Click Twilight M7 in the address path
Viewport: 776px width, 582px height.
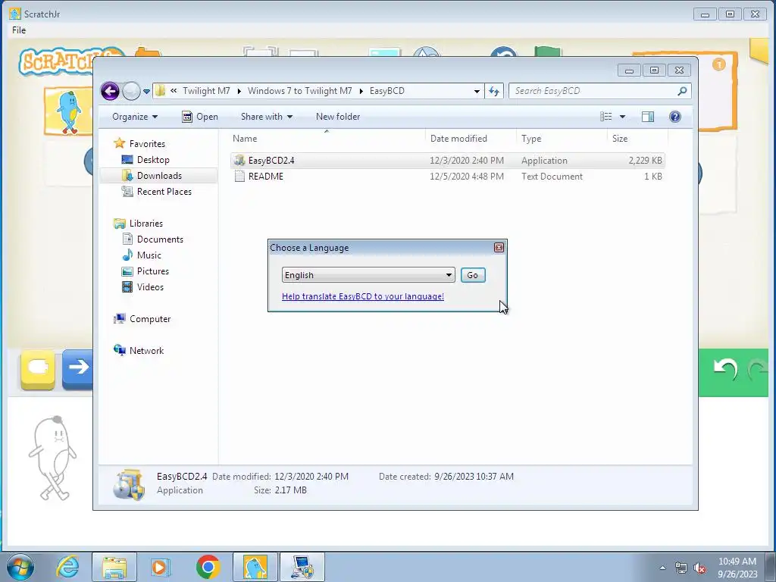tap(206, 91)
